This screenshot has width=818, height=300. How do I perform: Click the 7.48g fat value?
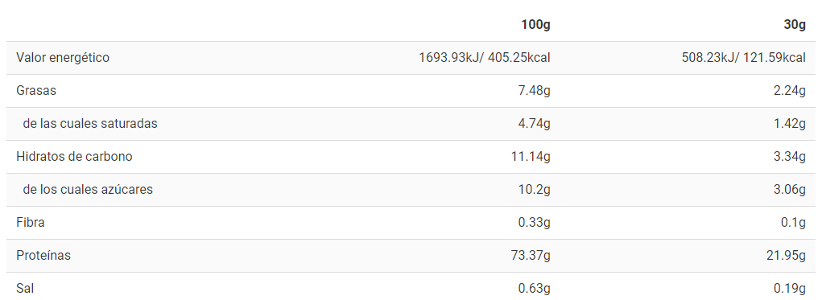pos(535,91)
